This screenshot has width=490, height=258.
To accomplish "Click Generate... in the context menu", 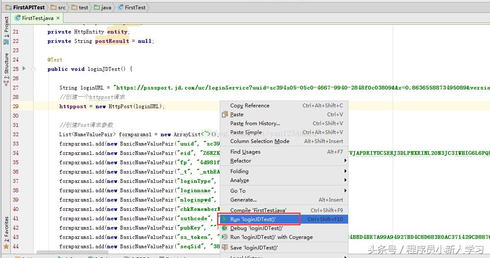I will coord(244,200).
